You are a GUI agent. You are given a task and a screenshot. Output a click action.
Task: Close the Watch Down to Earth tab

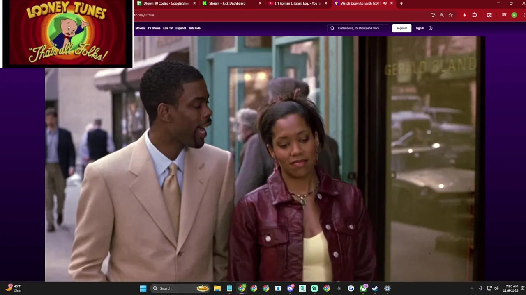pyautogui.click(x=392, y=3)
